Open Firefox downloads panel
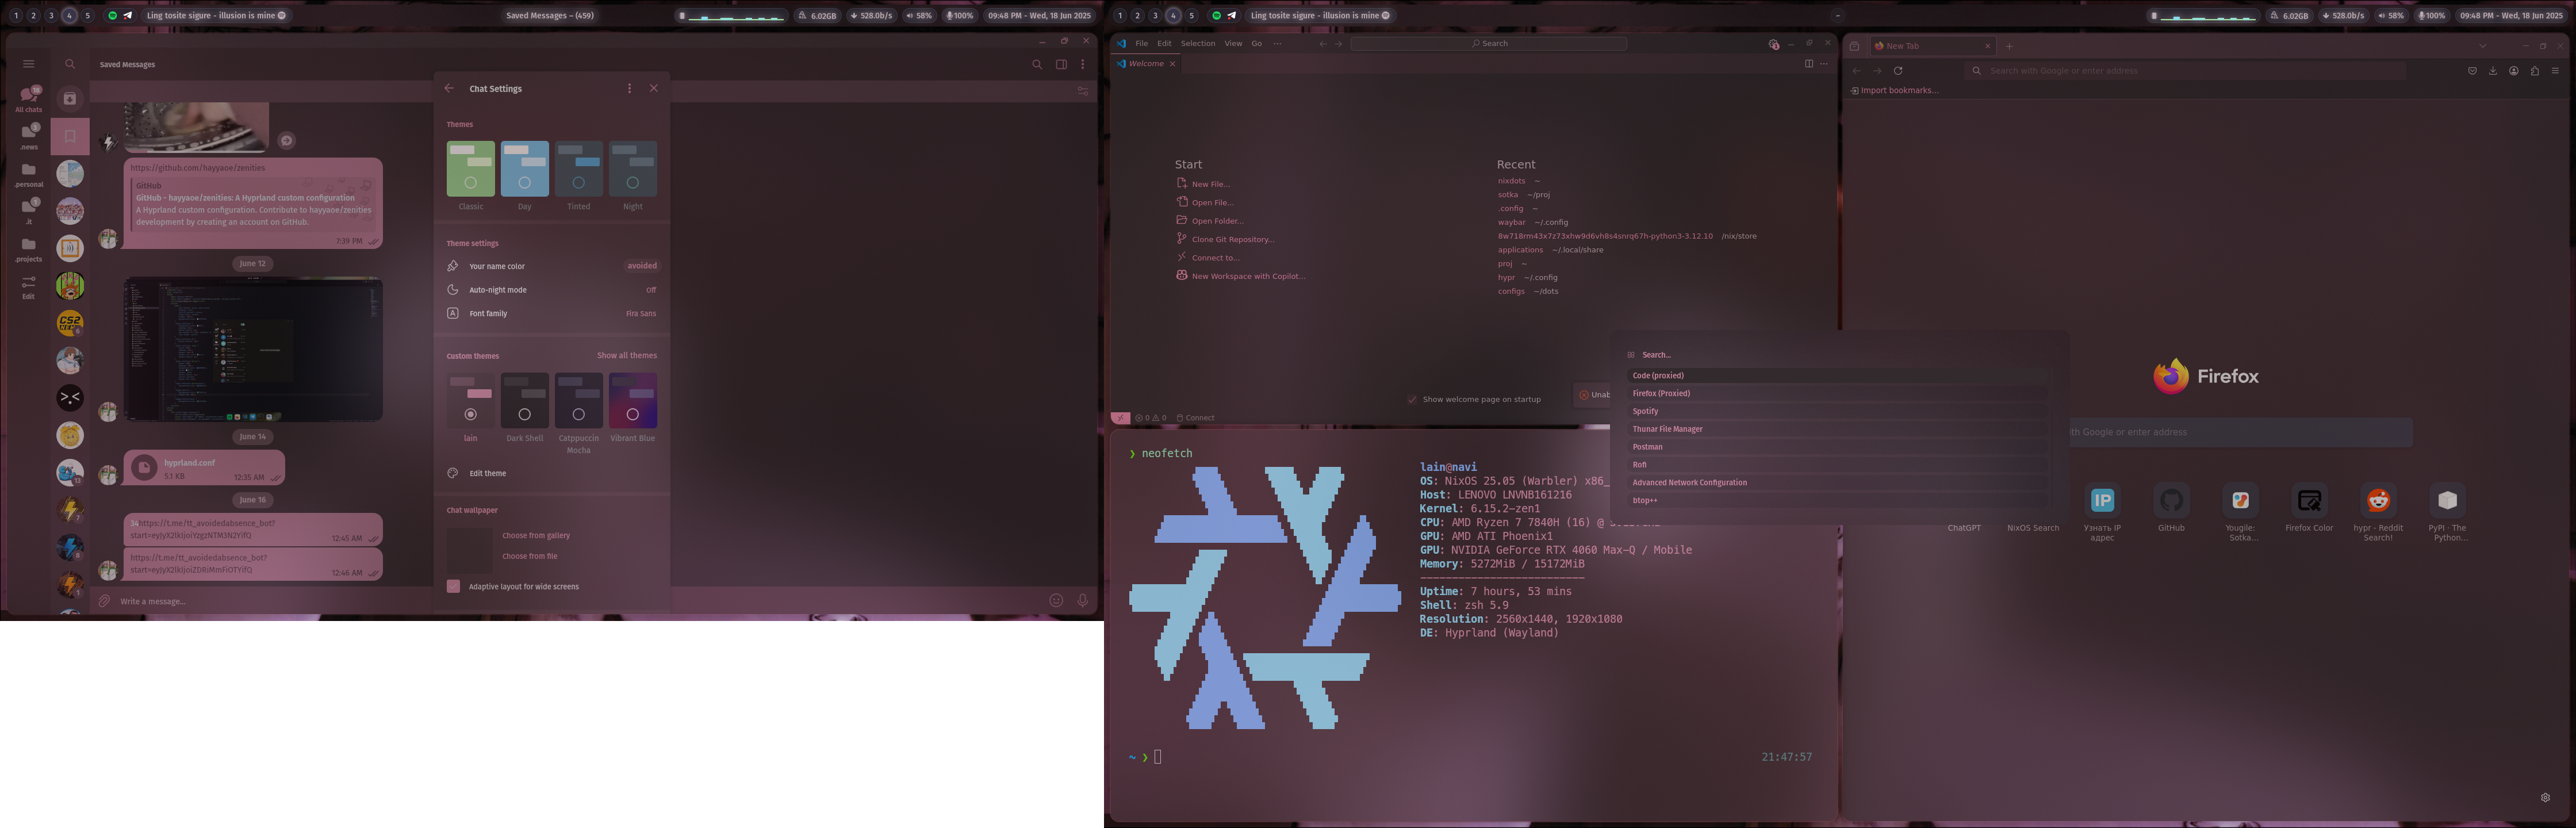This screenshot has height=828, width=2576. 2493,71
